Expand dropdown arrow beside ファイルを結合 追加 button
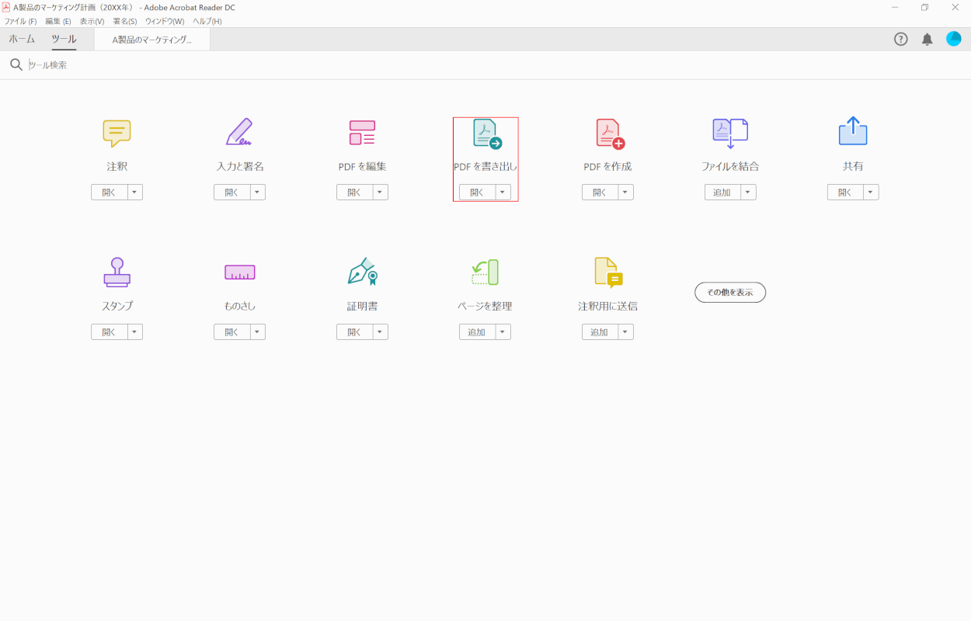971x621 pixels. tap(749, 193)
